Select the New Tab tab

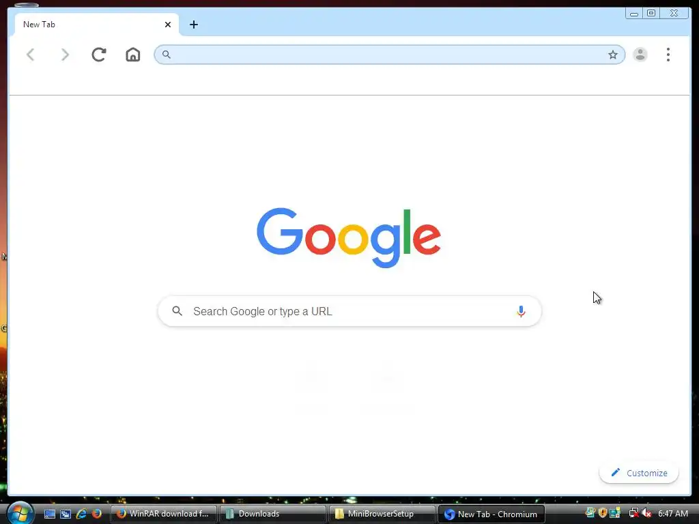click(x=97, y=25)
